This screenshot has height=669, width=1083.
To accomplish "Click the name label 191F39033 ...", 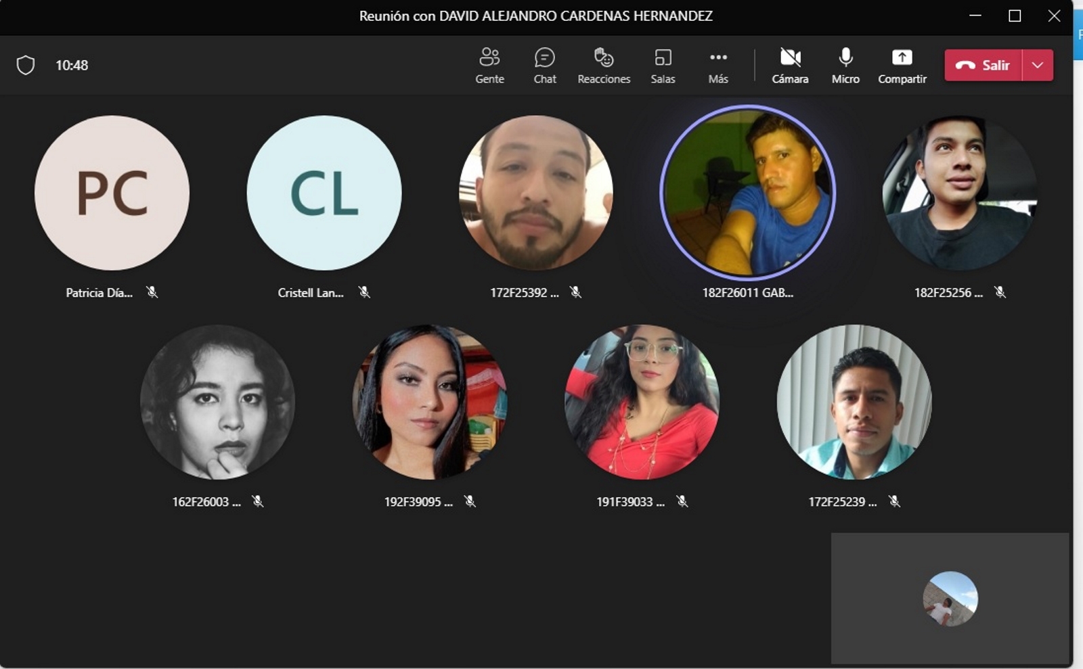I will tap(630, 502).
